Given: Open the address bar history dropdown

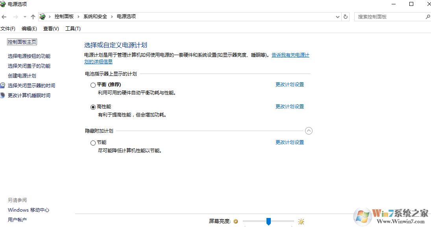Looking at the screenshot, I should click(x=337, y=17).
